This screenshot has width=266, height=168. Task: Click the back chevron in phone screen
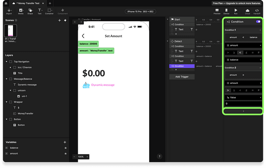point(83,36)
